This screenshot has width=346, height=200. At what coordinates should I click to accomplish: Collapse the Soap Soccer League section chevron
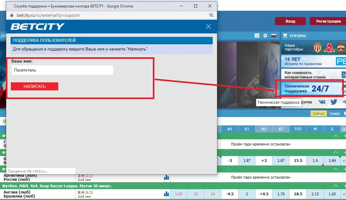click(335, 186)
